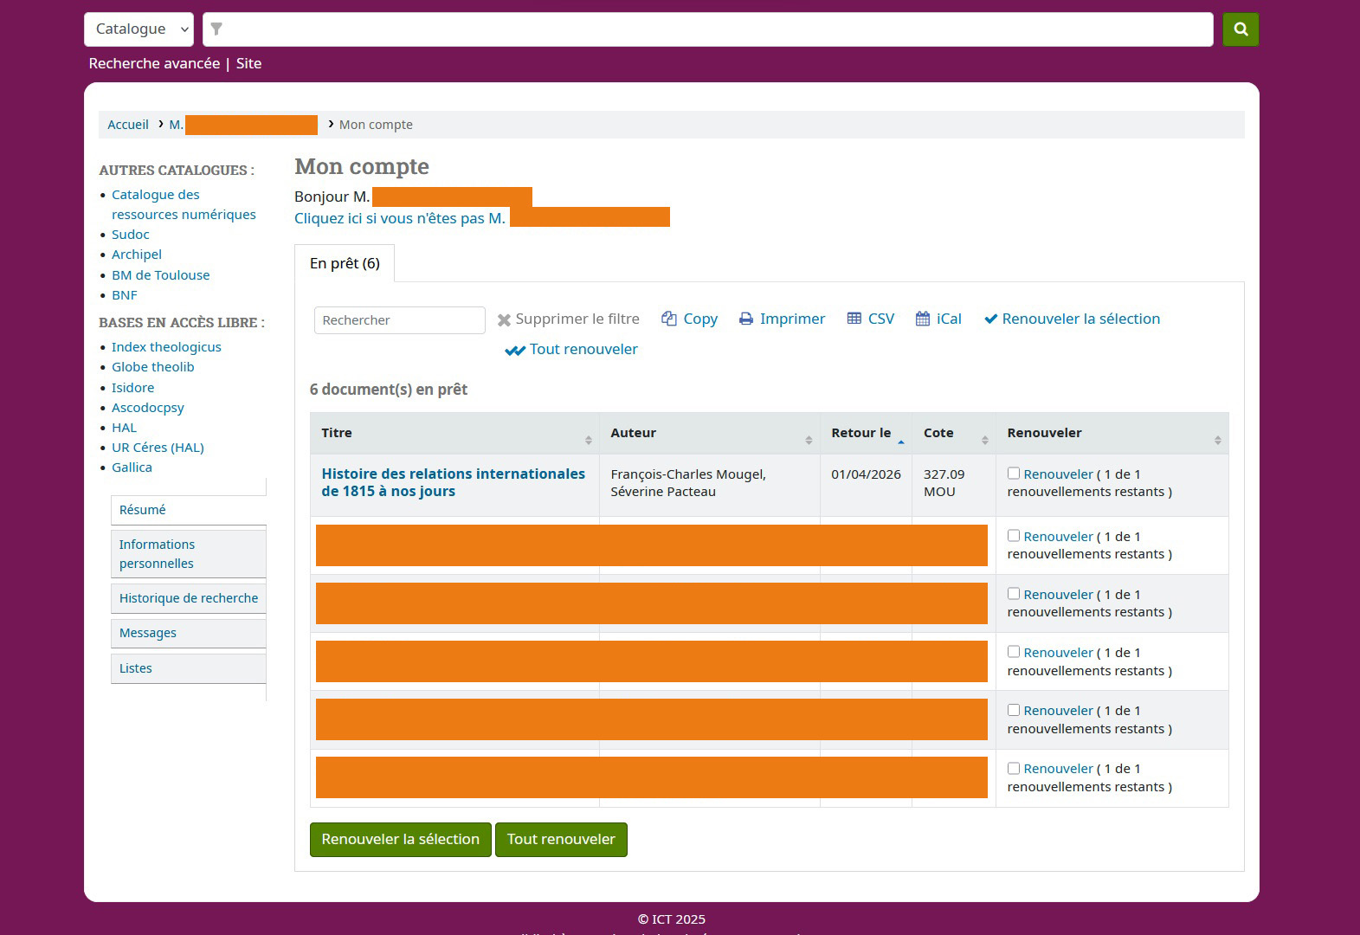Go to Informations personnelles in side menu

click(157, 554)
